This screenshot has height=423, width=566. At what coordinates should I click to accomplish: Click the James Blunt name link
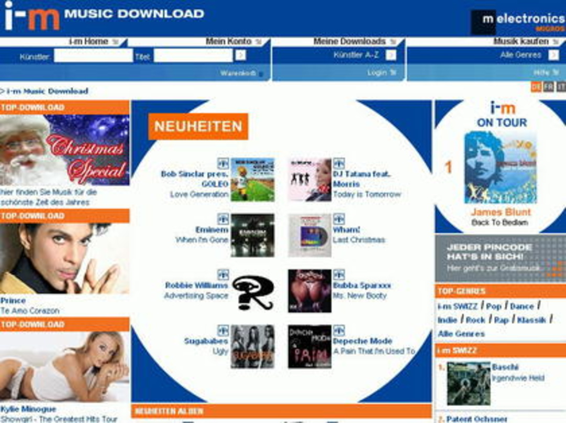pyautogui.click(x=501, y=212)
